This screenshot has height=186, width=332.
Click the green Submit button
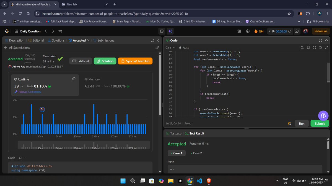[x=320, y=123]
